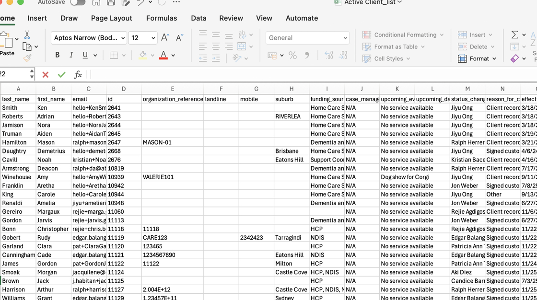The height and width of the screenshot is (300, 537).
Task: Switch to the Insert tab
Action: [x=37, y=18]
